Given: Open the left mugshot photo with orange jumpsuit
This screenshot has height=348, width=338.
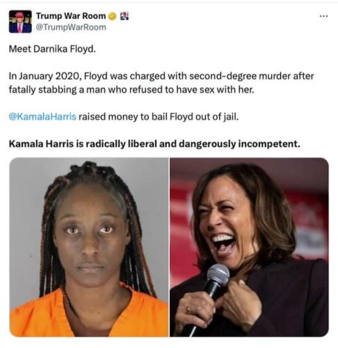Looking at the screenshot, I should point(89,247).
